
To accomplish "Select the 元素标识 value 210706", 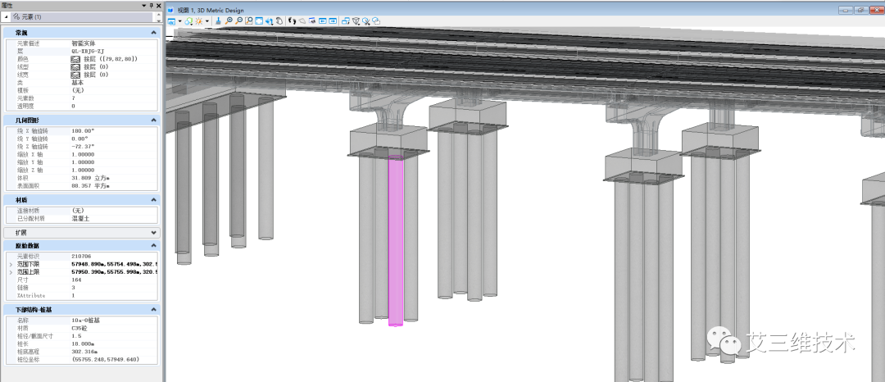I will pyautogui.click(x=79, y=257).
